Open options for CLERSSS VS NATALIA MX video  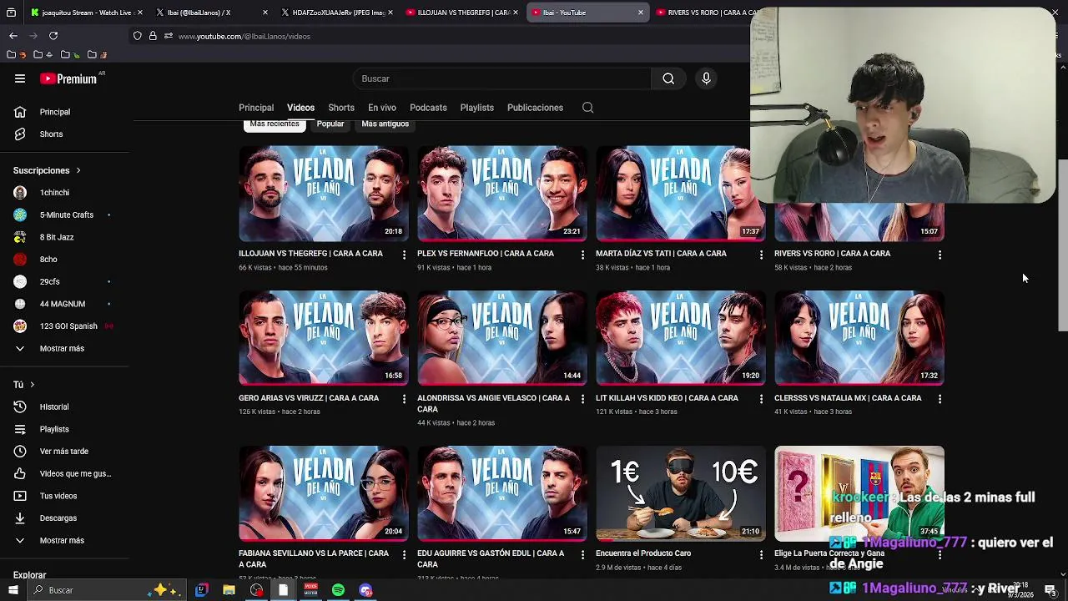pyautogui.click(x=940, y=399)
